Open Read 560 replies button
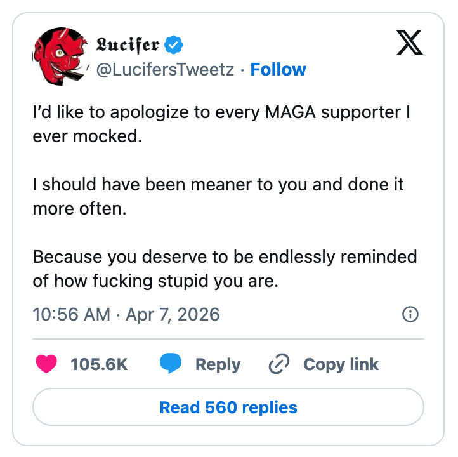The height and width of the screenshot is (457, 458). pyautogui.click(x=228, y=407)
